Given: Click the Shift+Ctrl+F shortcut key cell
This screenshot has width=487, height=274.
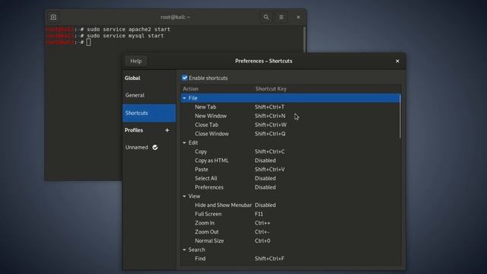Looking at the screenshot, I should tap(269, 259).
